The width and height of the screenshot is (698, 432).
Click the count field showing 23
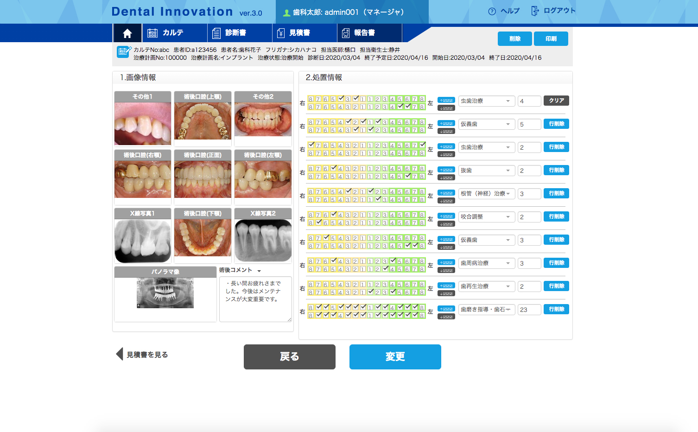tap(529, 310)
